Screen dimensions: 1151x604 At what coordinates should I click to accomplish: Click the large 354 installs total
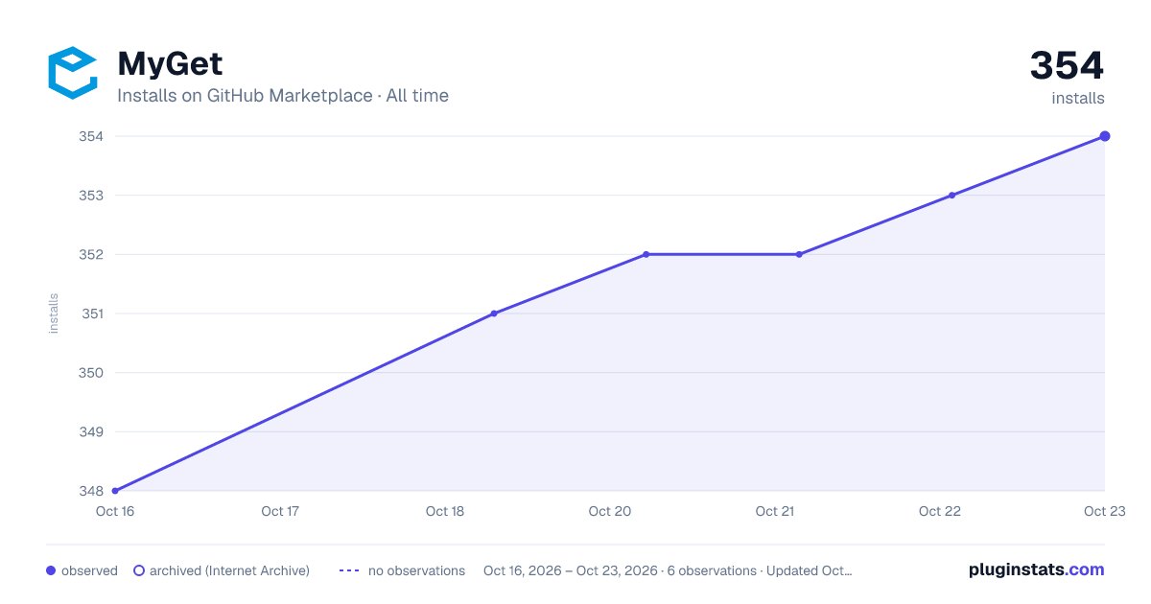pos(1067,66)
